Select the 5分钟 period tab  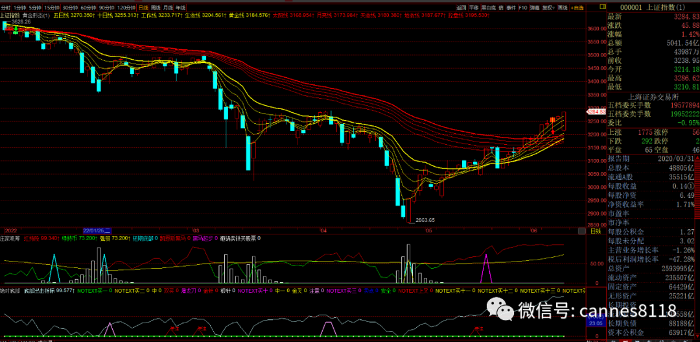pos(34,8)
